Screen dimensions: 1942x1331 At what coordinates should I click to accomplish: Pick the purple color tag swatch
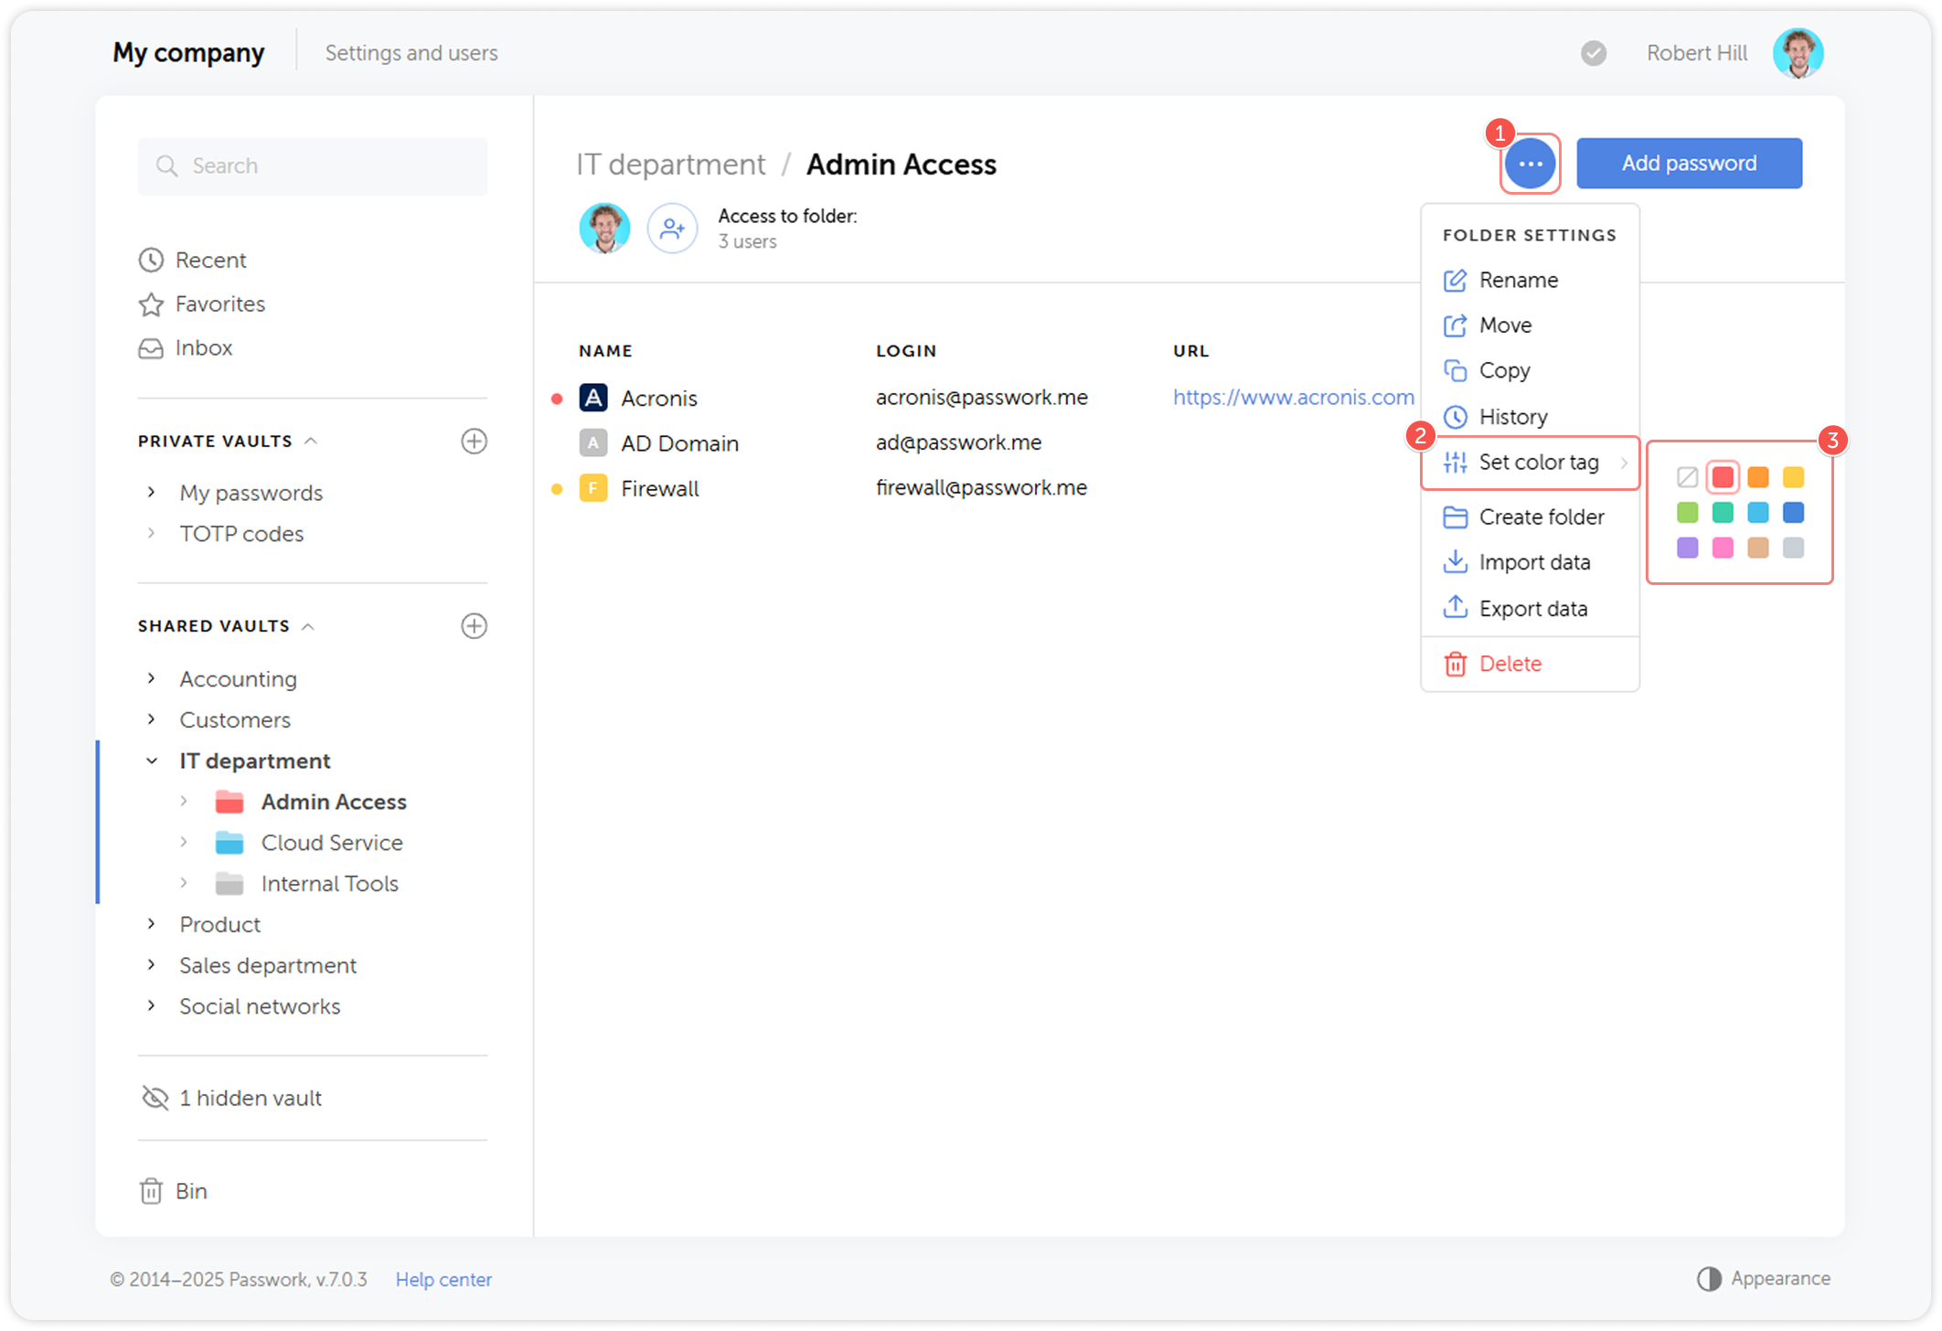tap(1688, 548)
